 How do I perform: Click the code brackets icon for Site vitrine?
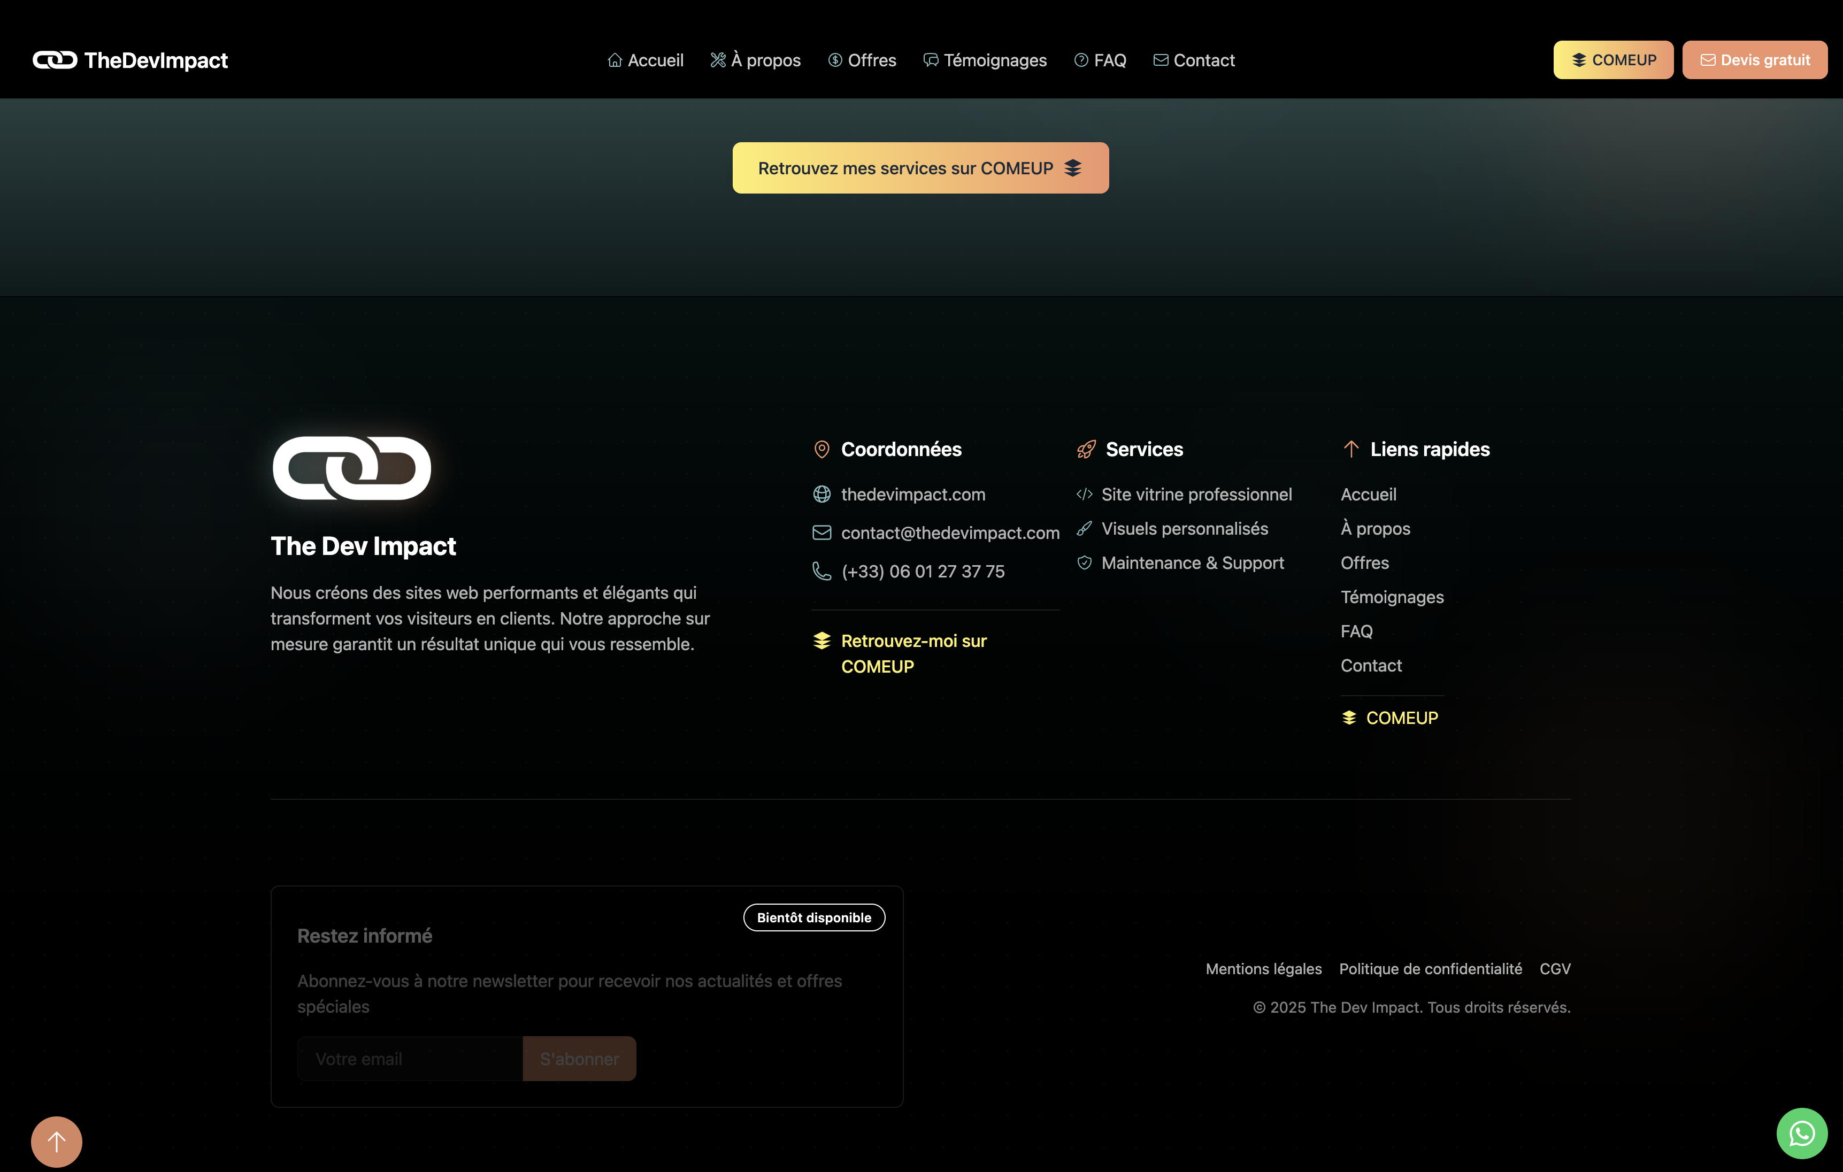(x=1084, y=494)
